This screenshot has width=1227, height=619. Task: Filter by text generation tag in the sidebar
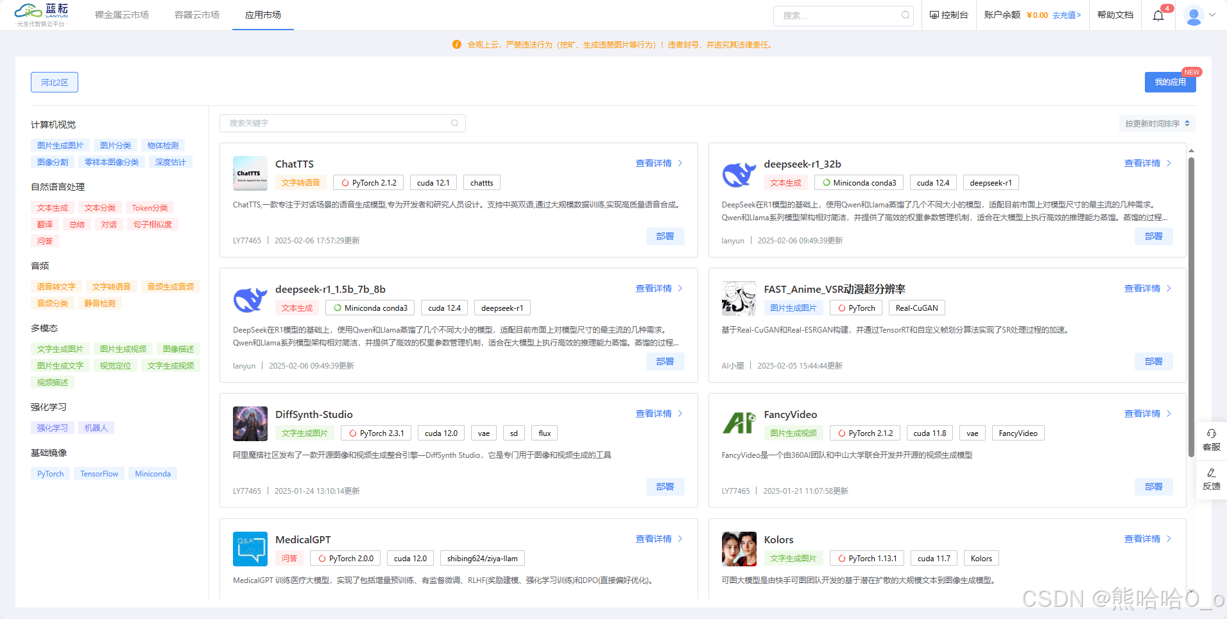pos(53,208)
